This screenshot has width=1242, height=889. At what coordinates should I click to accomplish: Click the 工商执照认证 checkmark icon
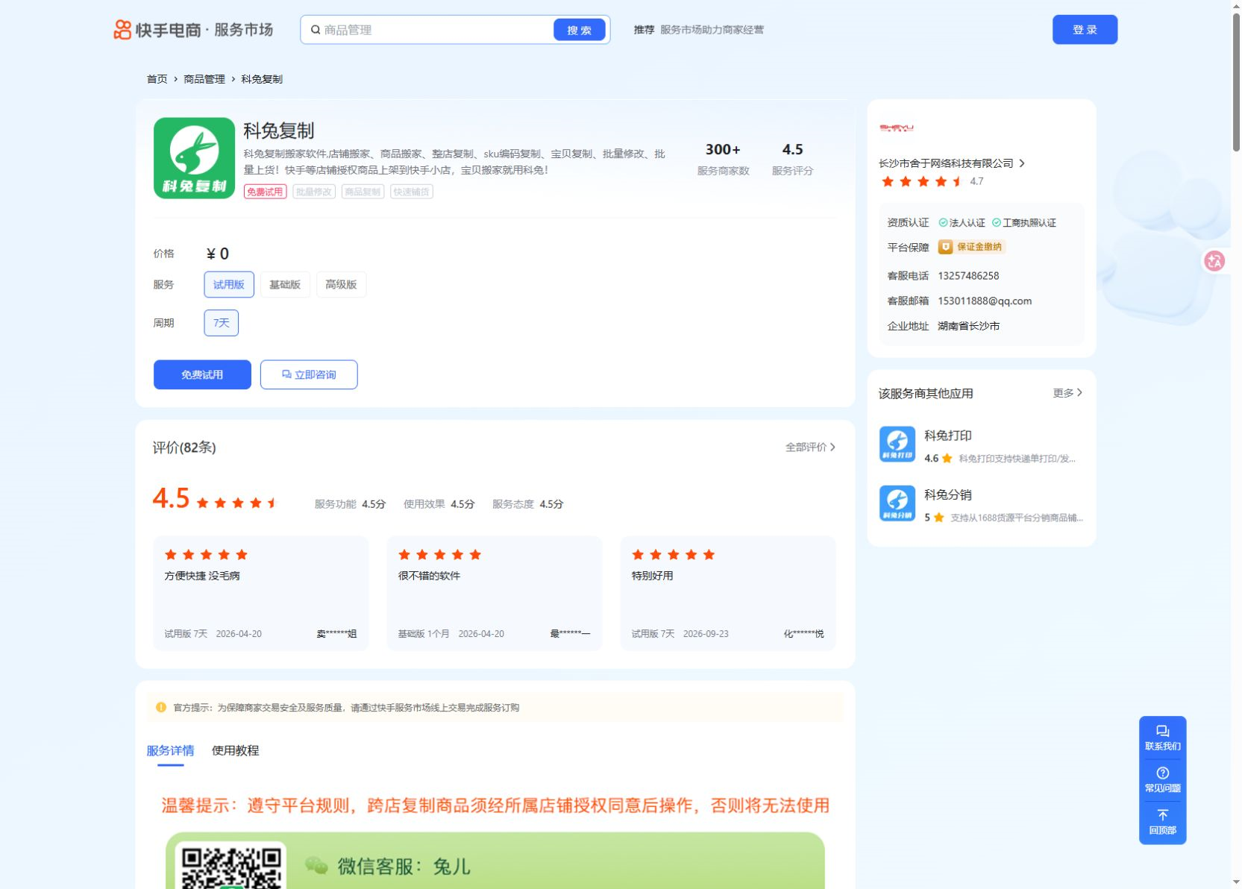997,222
